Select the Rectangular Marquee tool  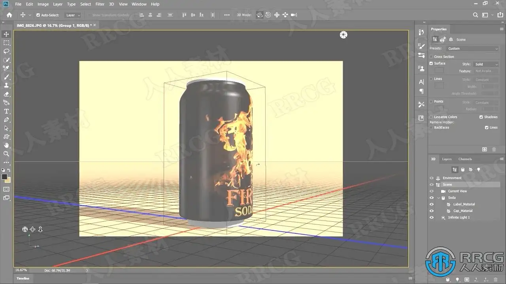pos(6,43)
